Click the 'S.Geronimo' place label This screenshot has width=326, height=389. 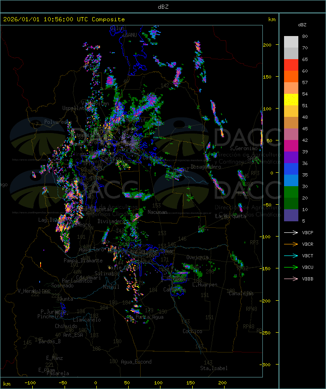[243, 148]
